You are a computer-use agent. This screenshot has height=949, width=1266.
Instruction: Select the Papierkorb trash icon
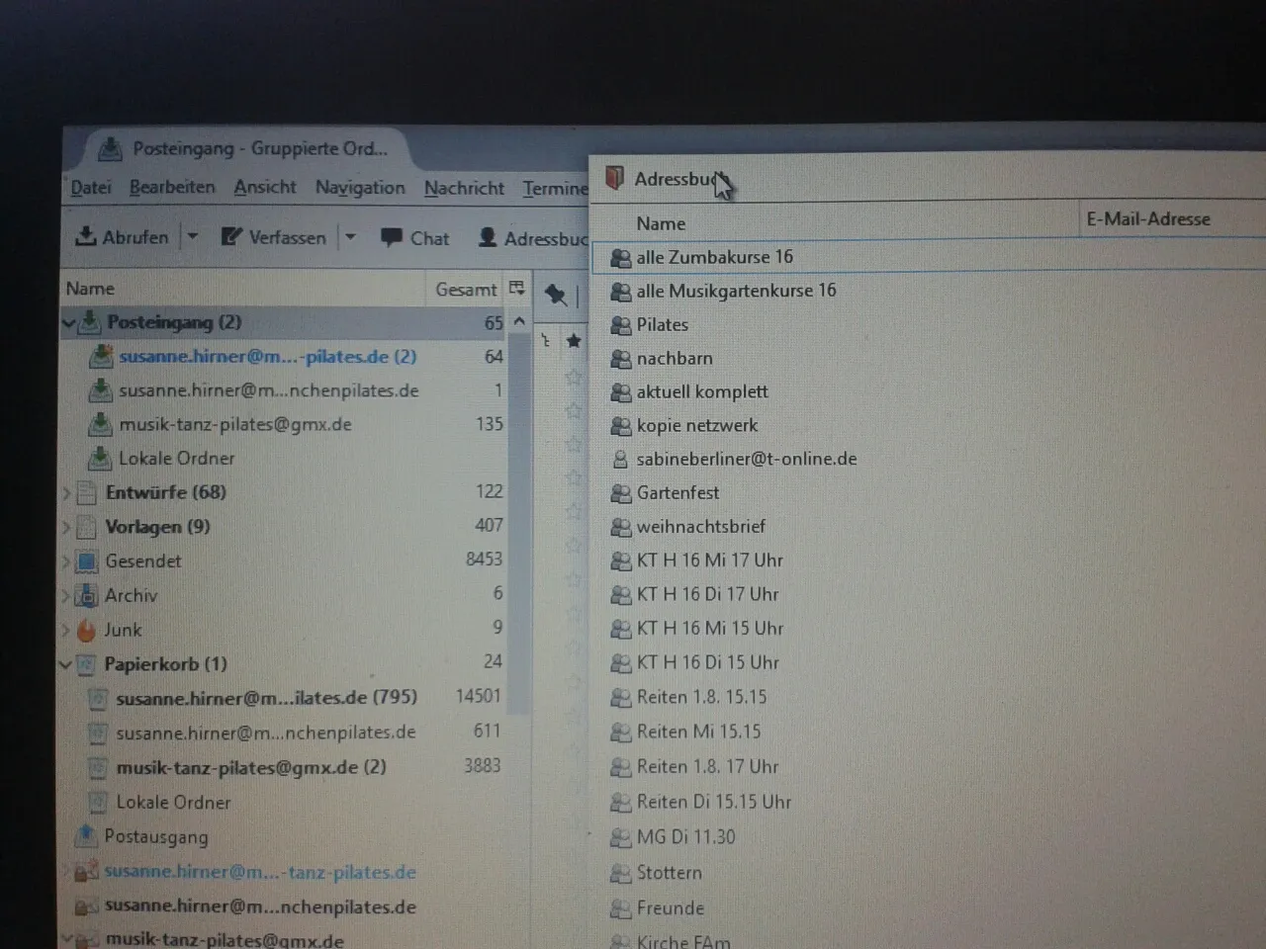[x=87, y=664]
